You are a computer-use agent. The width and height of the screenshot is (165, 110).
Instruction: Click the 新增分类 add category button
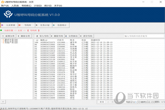[x=9, y=36]
